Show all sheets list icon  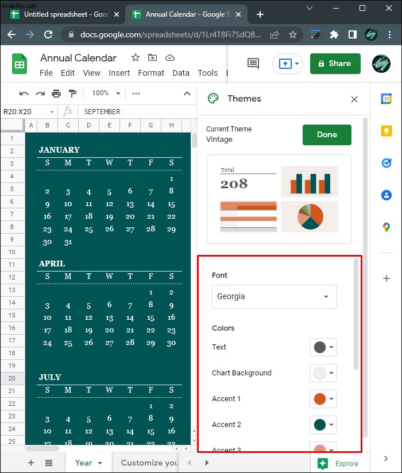point(49,463)
